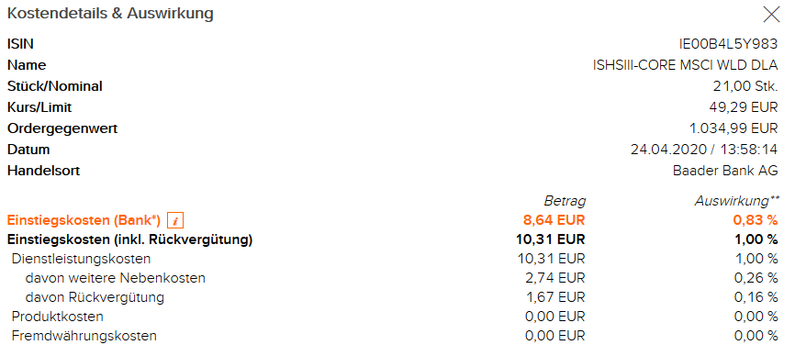Click the Fremdwährungskosten row label
This screenshot has height=345, width=795.
(x=84, y=336)
